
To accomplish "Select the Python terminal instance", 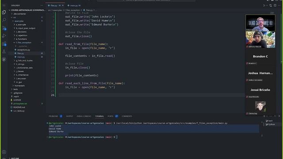I will pyautogui.click(x=271, y=125).
